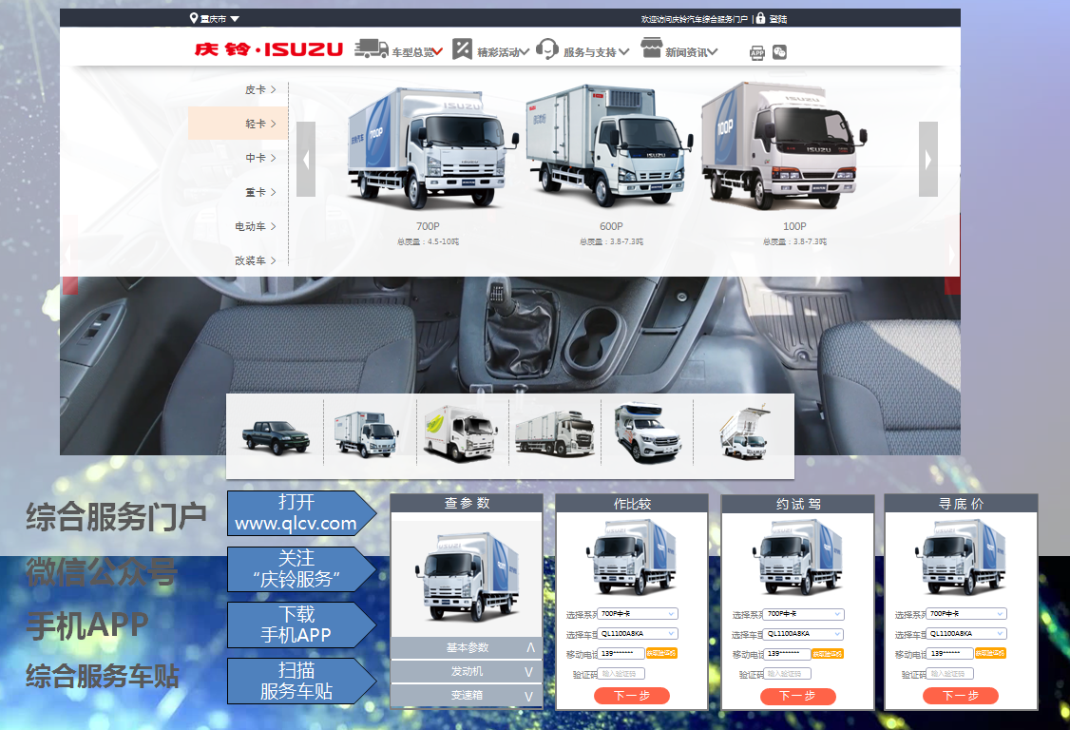Select the 700P truck image
The image size is (1070, 730).
point(431,147)
